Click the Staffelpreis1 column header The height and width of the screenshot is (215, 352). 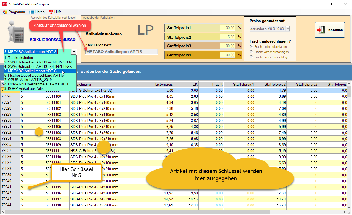tap(239, 84)
